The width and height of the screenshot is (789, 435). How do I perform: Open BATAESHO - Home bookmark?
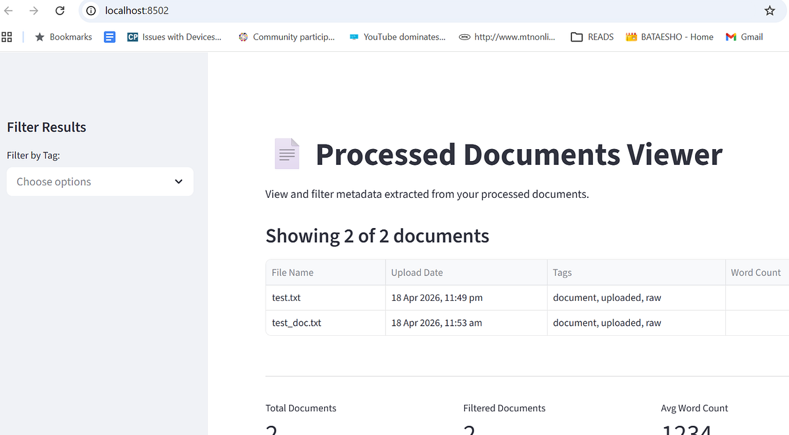tap(669, 37)
